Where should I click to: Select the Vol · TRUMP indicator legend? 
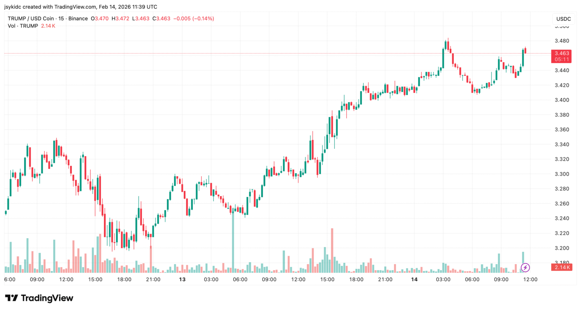click(23, 26)
